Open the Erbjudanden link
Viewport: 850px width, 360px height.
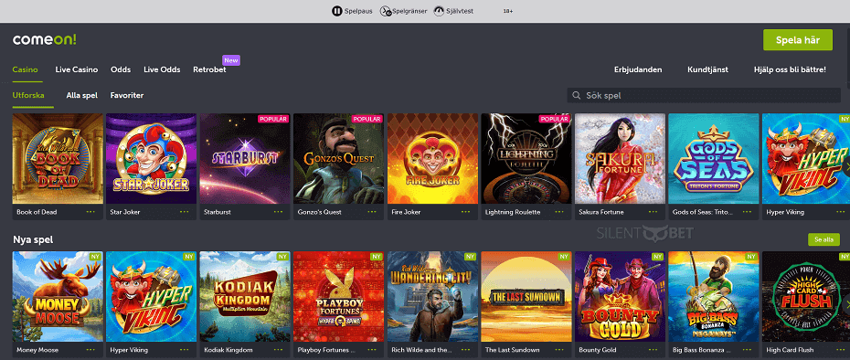638,69
